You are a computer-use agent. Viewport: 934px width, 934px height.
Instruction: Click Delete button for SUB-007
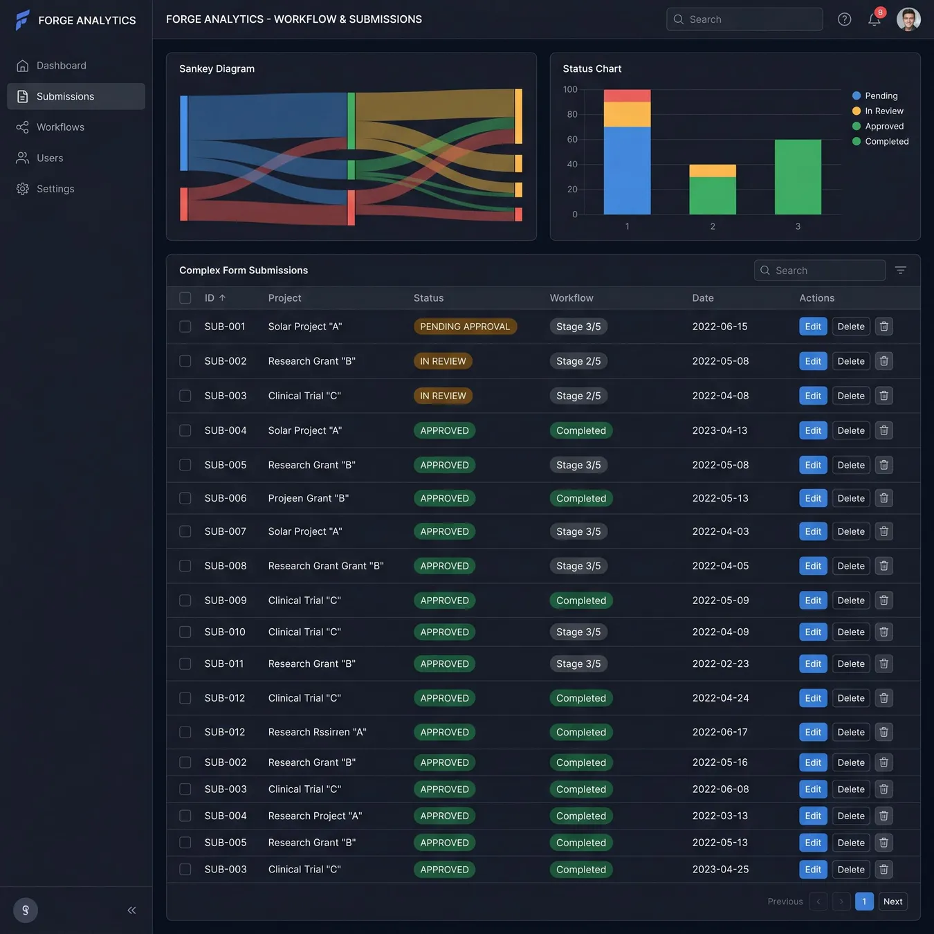[851, 531]
